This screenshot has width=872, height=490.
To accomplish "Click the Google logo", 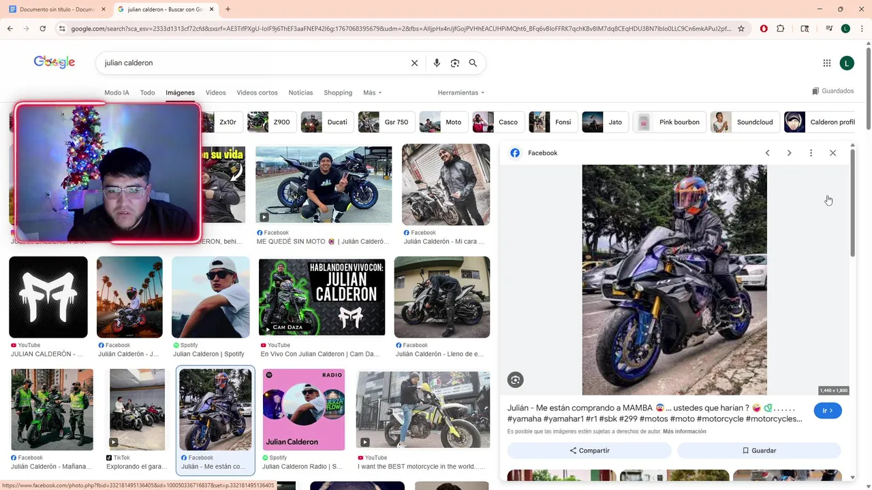I will coord(54,62).
